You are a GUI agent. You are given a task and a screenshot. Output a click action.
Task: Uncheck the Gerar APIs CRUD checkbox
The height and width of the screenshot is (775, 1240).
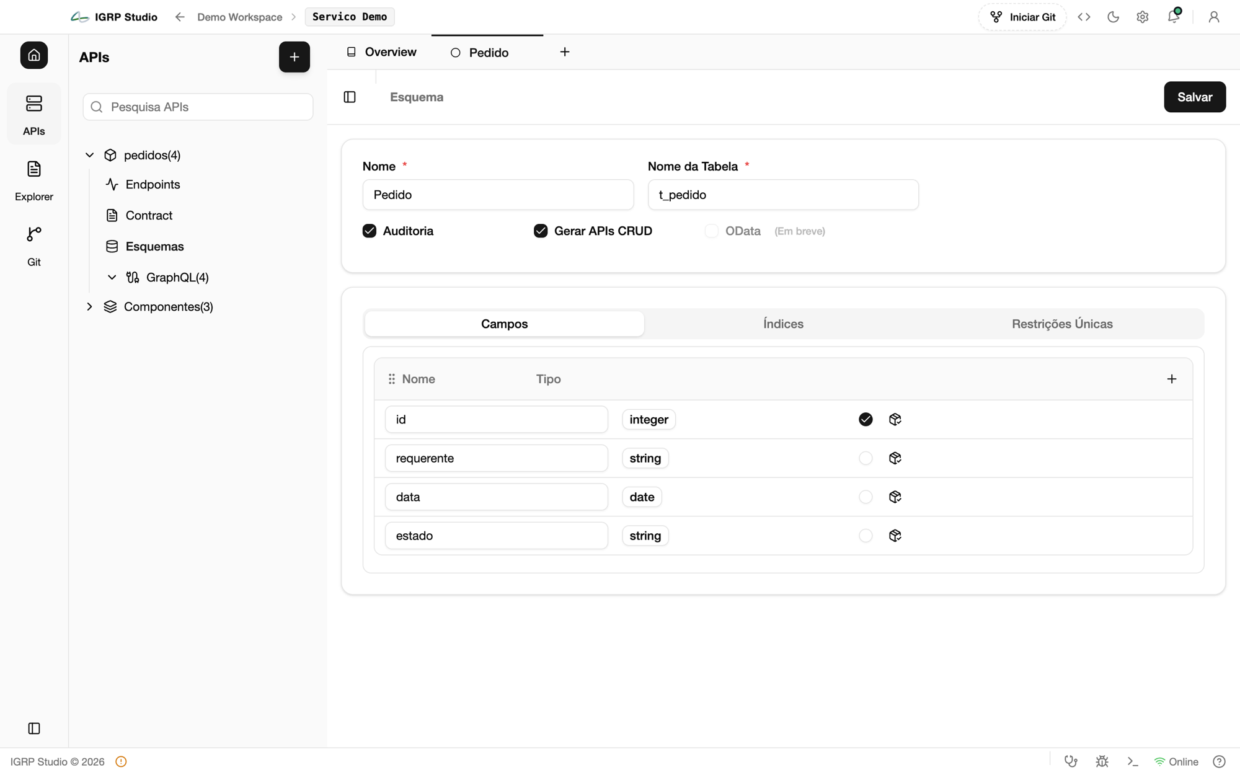tap(541, 231)
